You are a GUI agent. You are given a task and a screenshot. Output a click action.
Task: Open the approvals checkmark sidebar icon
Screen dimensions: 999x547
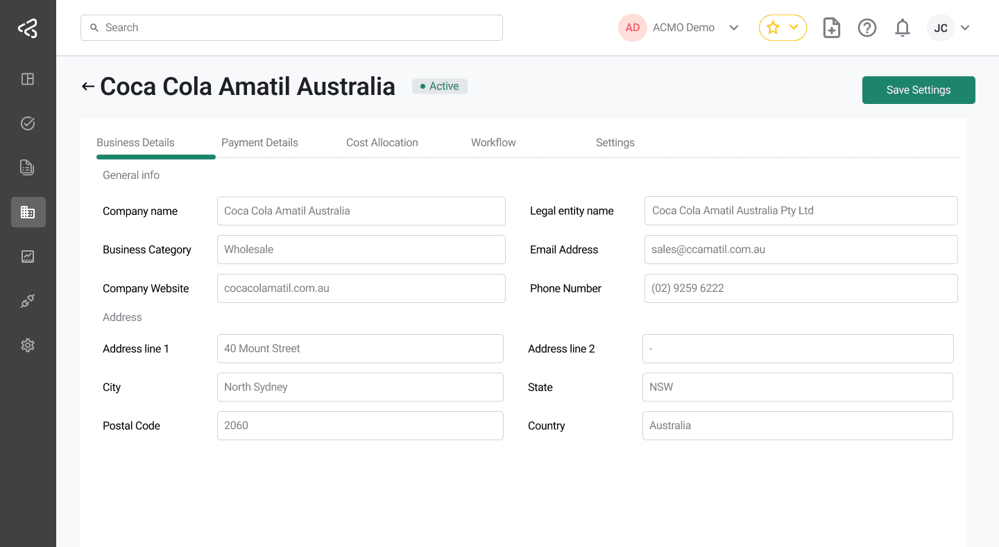(28, 123)
